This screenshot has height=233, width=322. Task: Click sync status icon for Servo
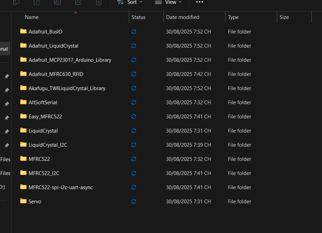[x=134, y=202]
